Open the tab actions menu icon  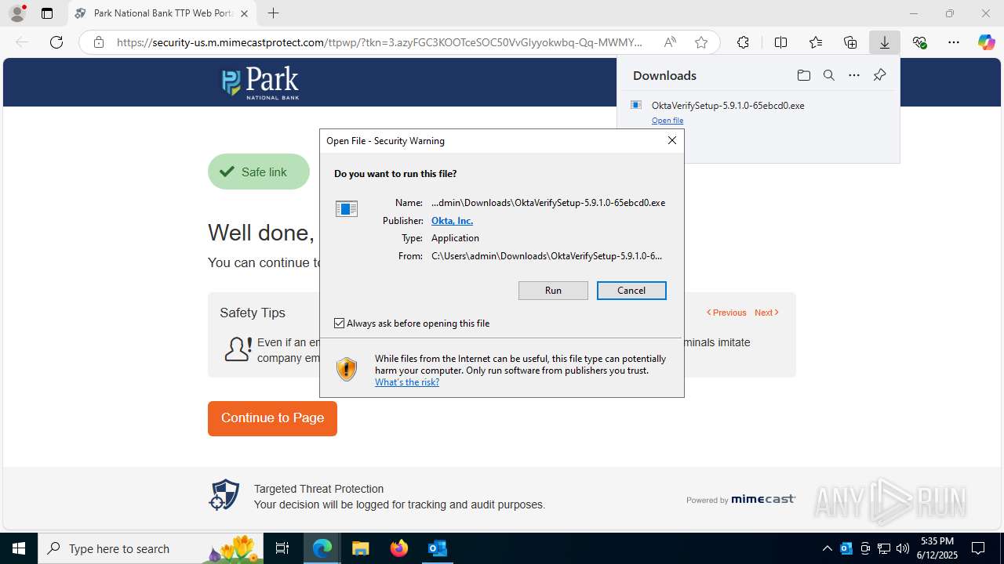pyautogui.click(x=47, y=13)
